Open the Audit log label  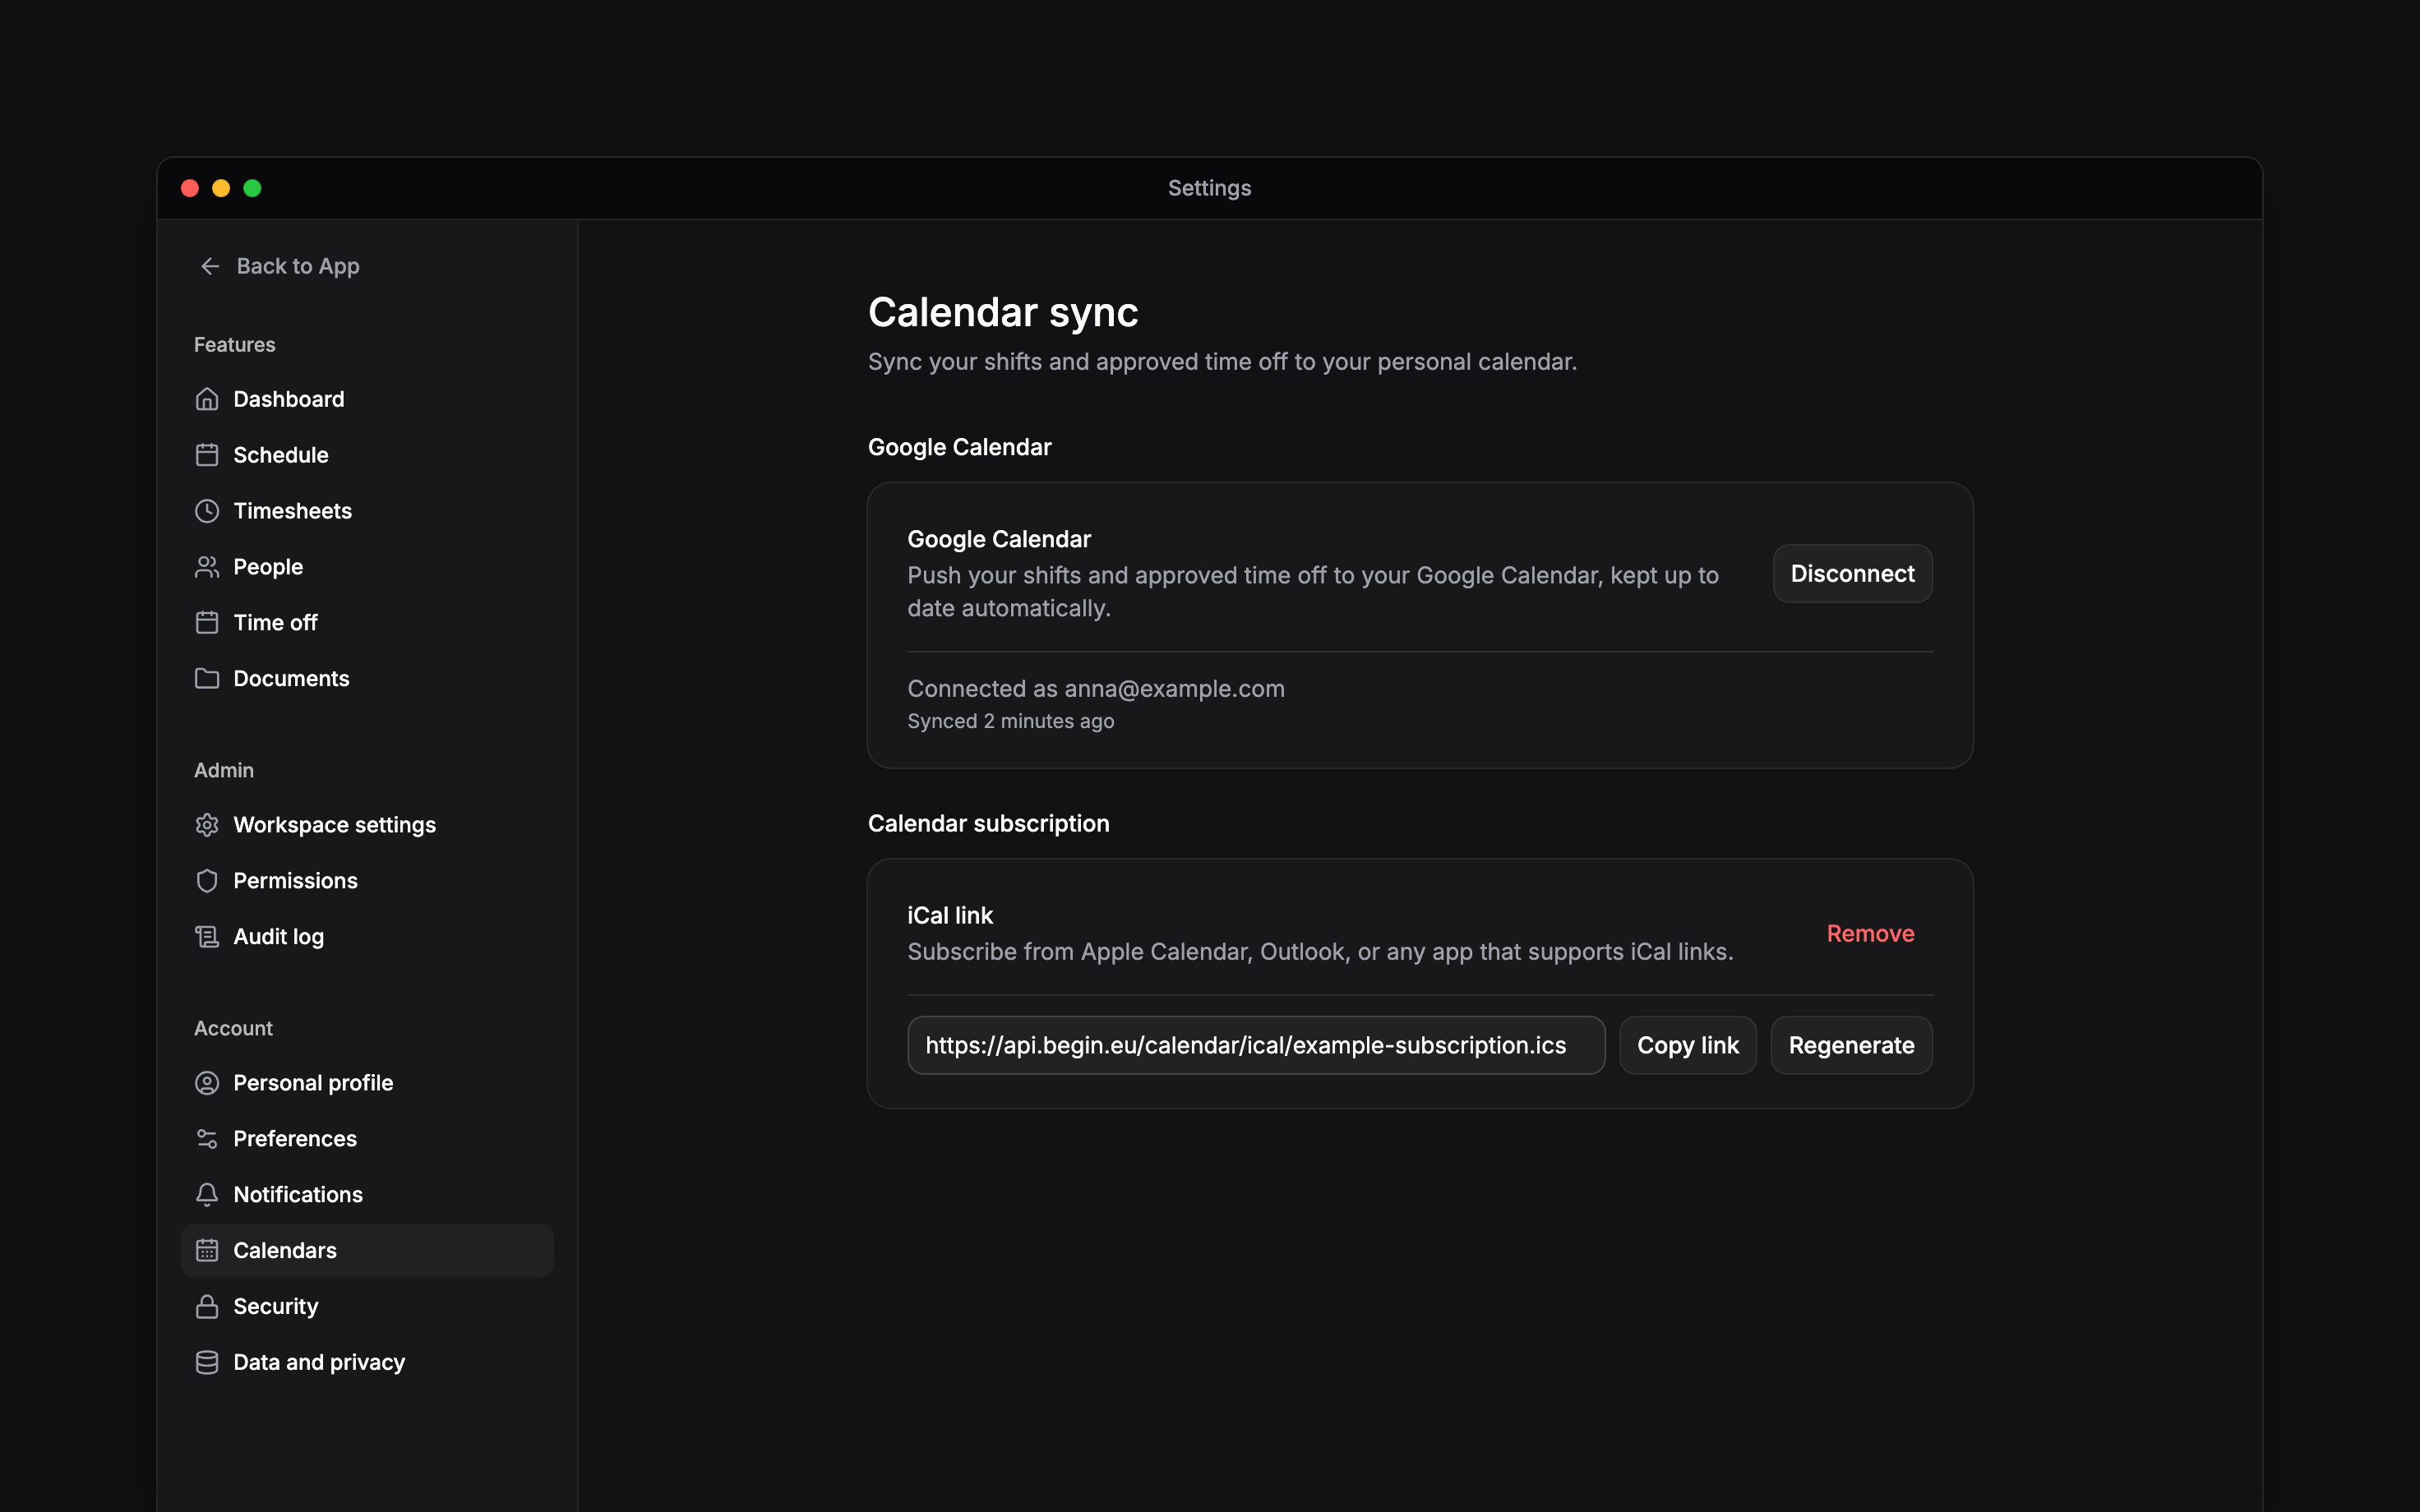[279, 937]
